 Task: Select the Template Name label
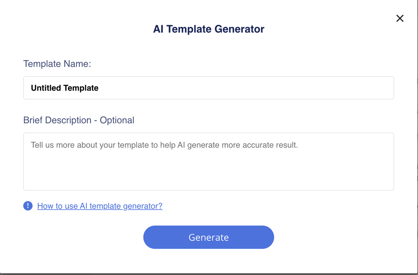pos(57,64)
